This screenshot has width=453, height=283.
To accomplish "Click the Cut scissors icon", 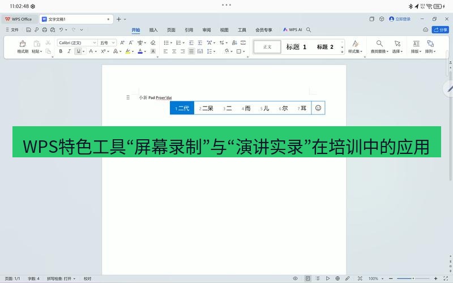I will (48, 43).
